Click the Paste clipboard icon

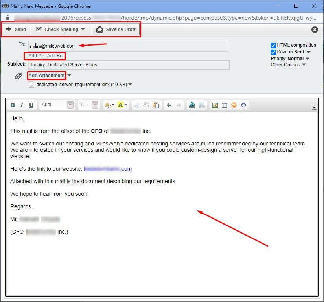coord(156,105)
